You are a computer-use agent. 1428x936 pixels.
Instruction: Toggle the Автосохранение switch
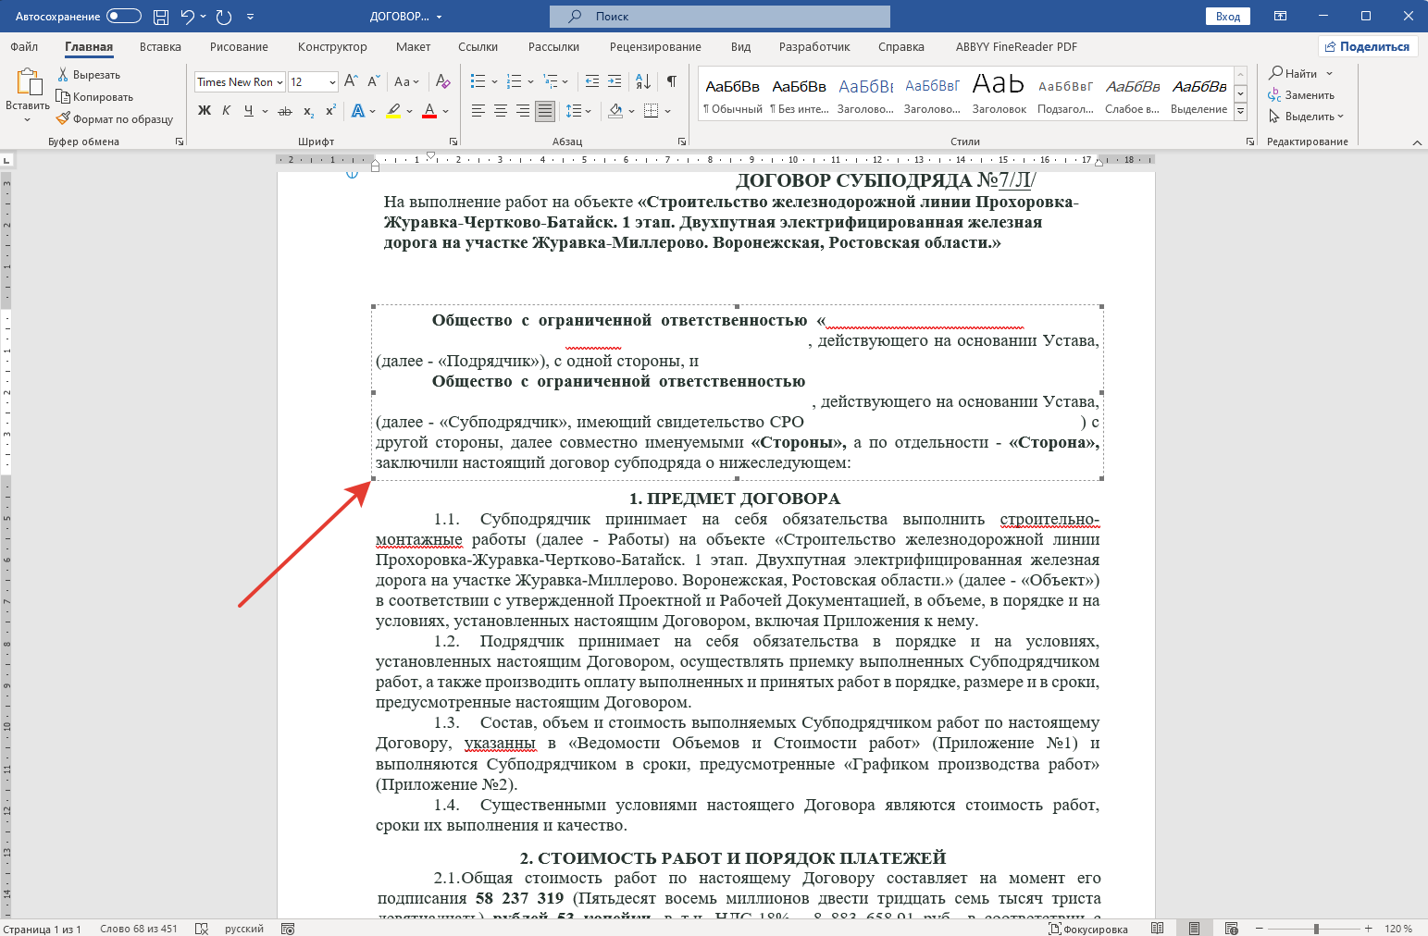(x=124, y=16)
